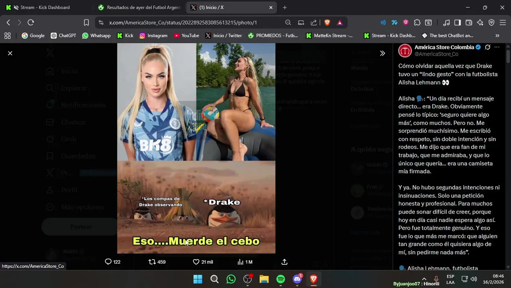This screenshot has height=288, width=511.
Task: Toggle the browser sidebar panel
Action: point(457,23)
